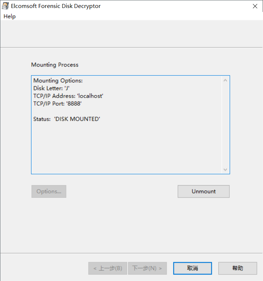Click the TCP/IP Port: '8888' line
Screen dimensions: 263x281
[x=57, y=104]
